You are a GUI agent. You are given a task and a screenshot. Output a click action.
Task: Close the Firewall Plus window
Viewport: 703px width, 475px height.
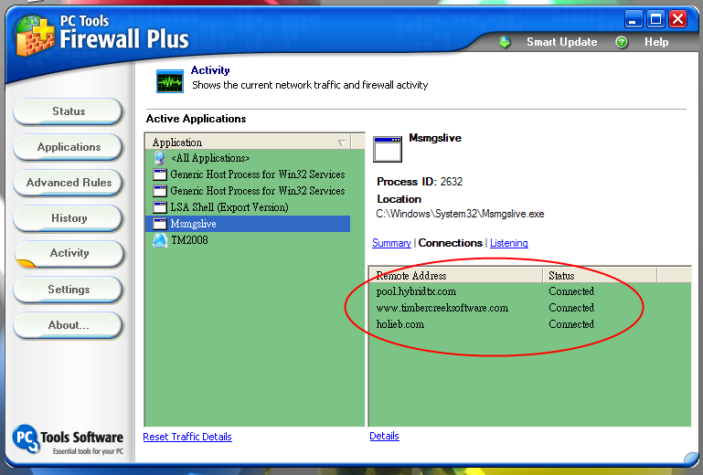coord(678,19)
